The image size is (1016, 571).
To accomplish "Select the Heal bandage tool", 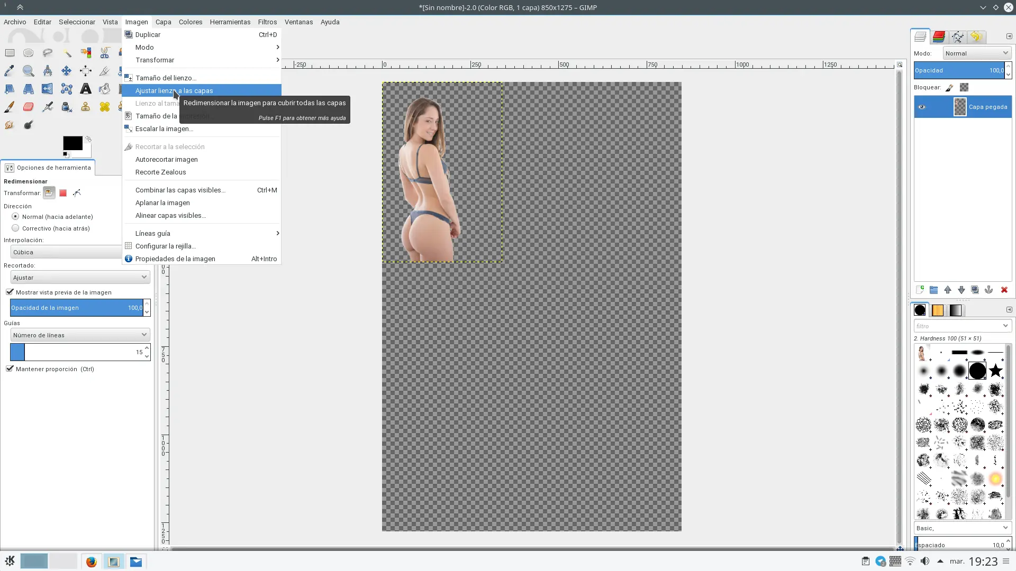I will (x=105, y=107).
